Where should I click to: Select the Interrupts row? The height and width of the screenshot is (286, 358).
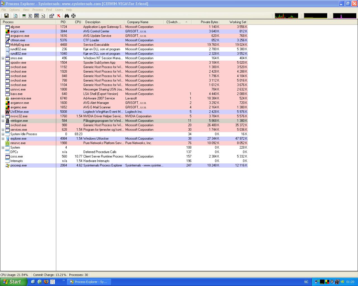(x=124, y=161)
